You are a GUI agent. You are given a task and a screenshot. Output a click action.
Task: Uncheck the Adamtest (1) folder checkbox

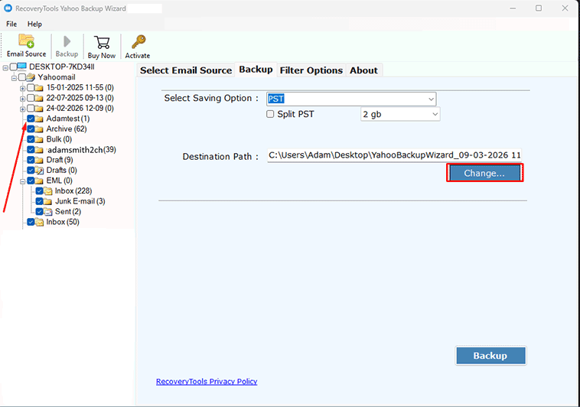point(31,119)
